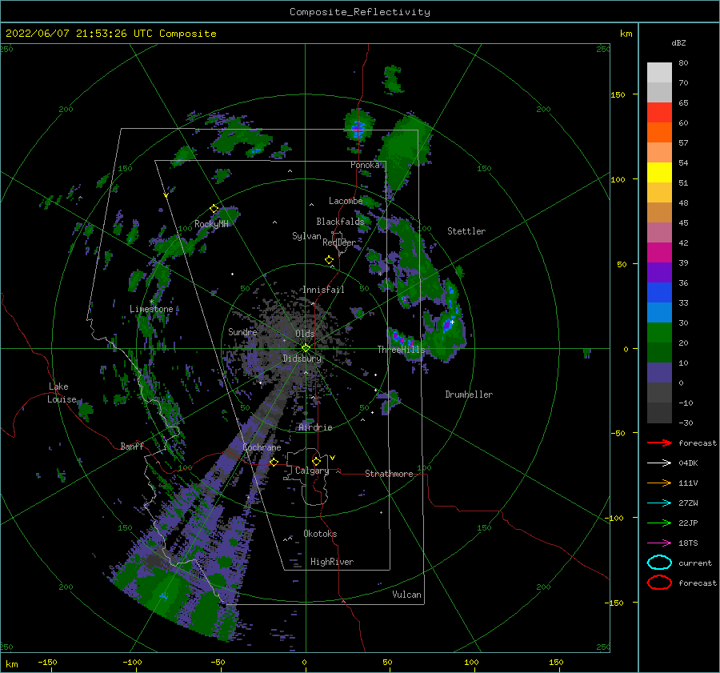720x673 pixels.
Task: Click the yellow diamond marker near RockyMH
Action: tap(214, 209)
